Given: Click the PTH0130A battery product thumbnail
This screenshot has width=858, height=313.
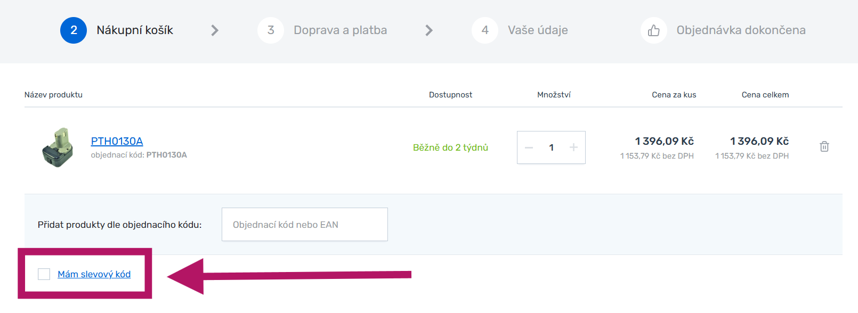Looking at the screenshot, I should pos(58,147).
